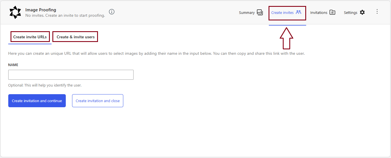Select the Create invite URLs sub-tab

tap(30, 37)
